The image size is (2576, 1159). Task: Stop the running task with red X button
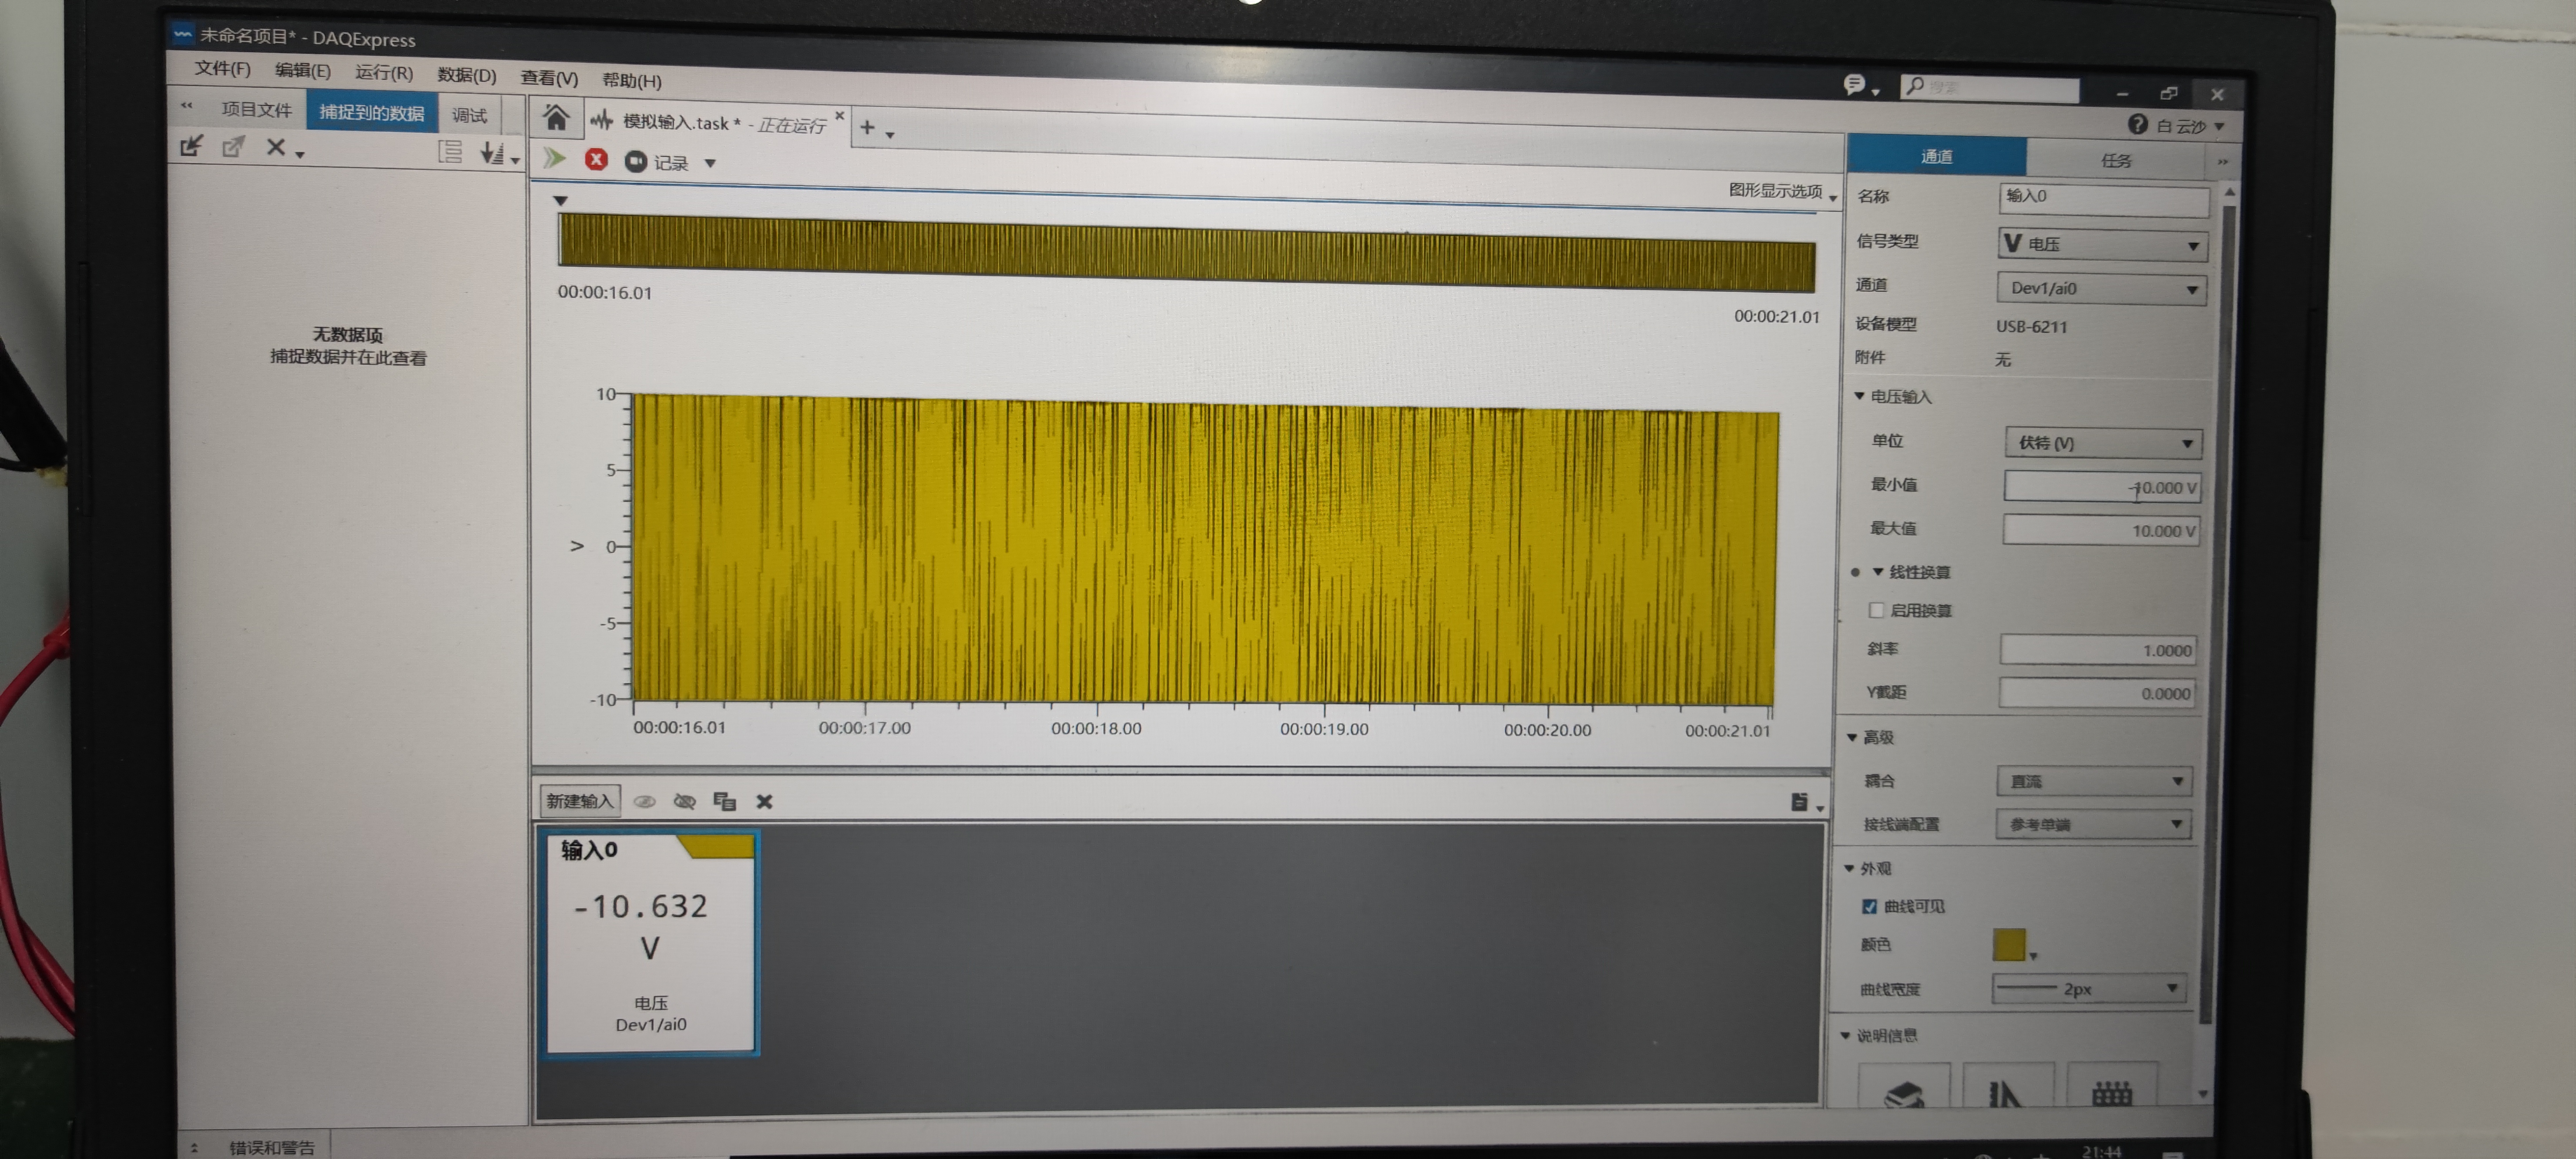pyautogui.click(x=596, y=160)
